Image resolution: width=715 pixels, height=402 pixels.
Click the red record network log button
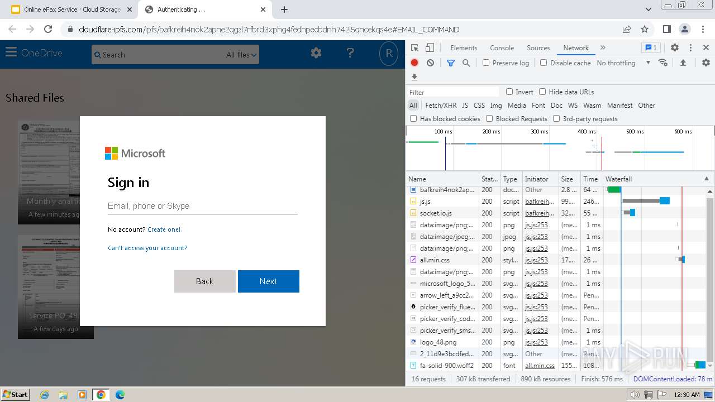click(414, 63)
